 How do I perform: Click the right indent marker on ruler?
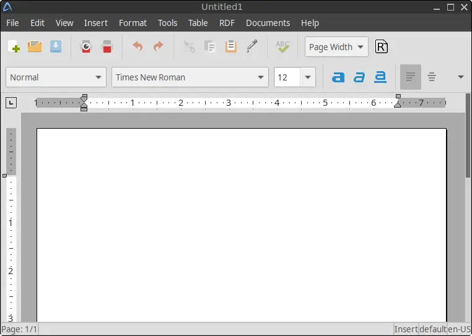pos(398,104)
